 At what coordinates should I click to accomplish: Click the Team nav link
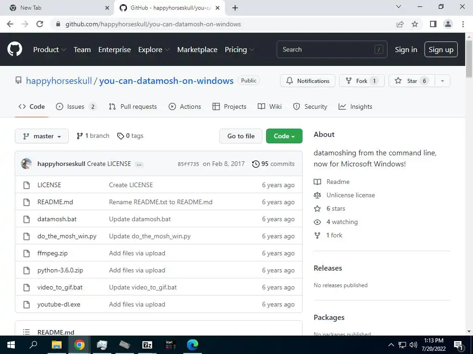tap(82, 49)
